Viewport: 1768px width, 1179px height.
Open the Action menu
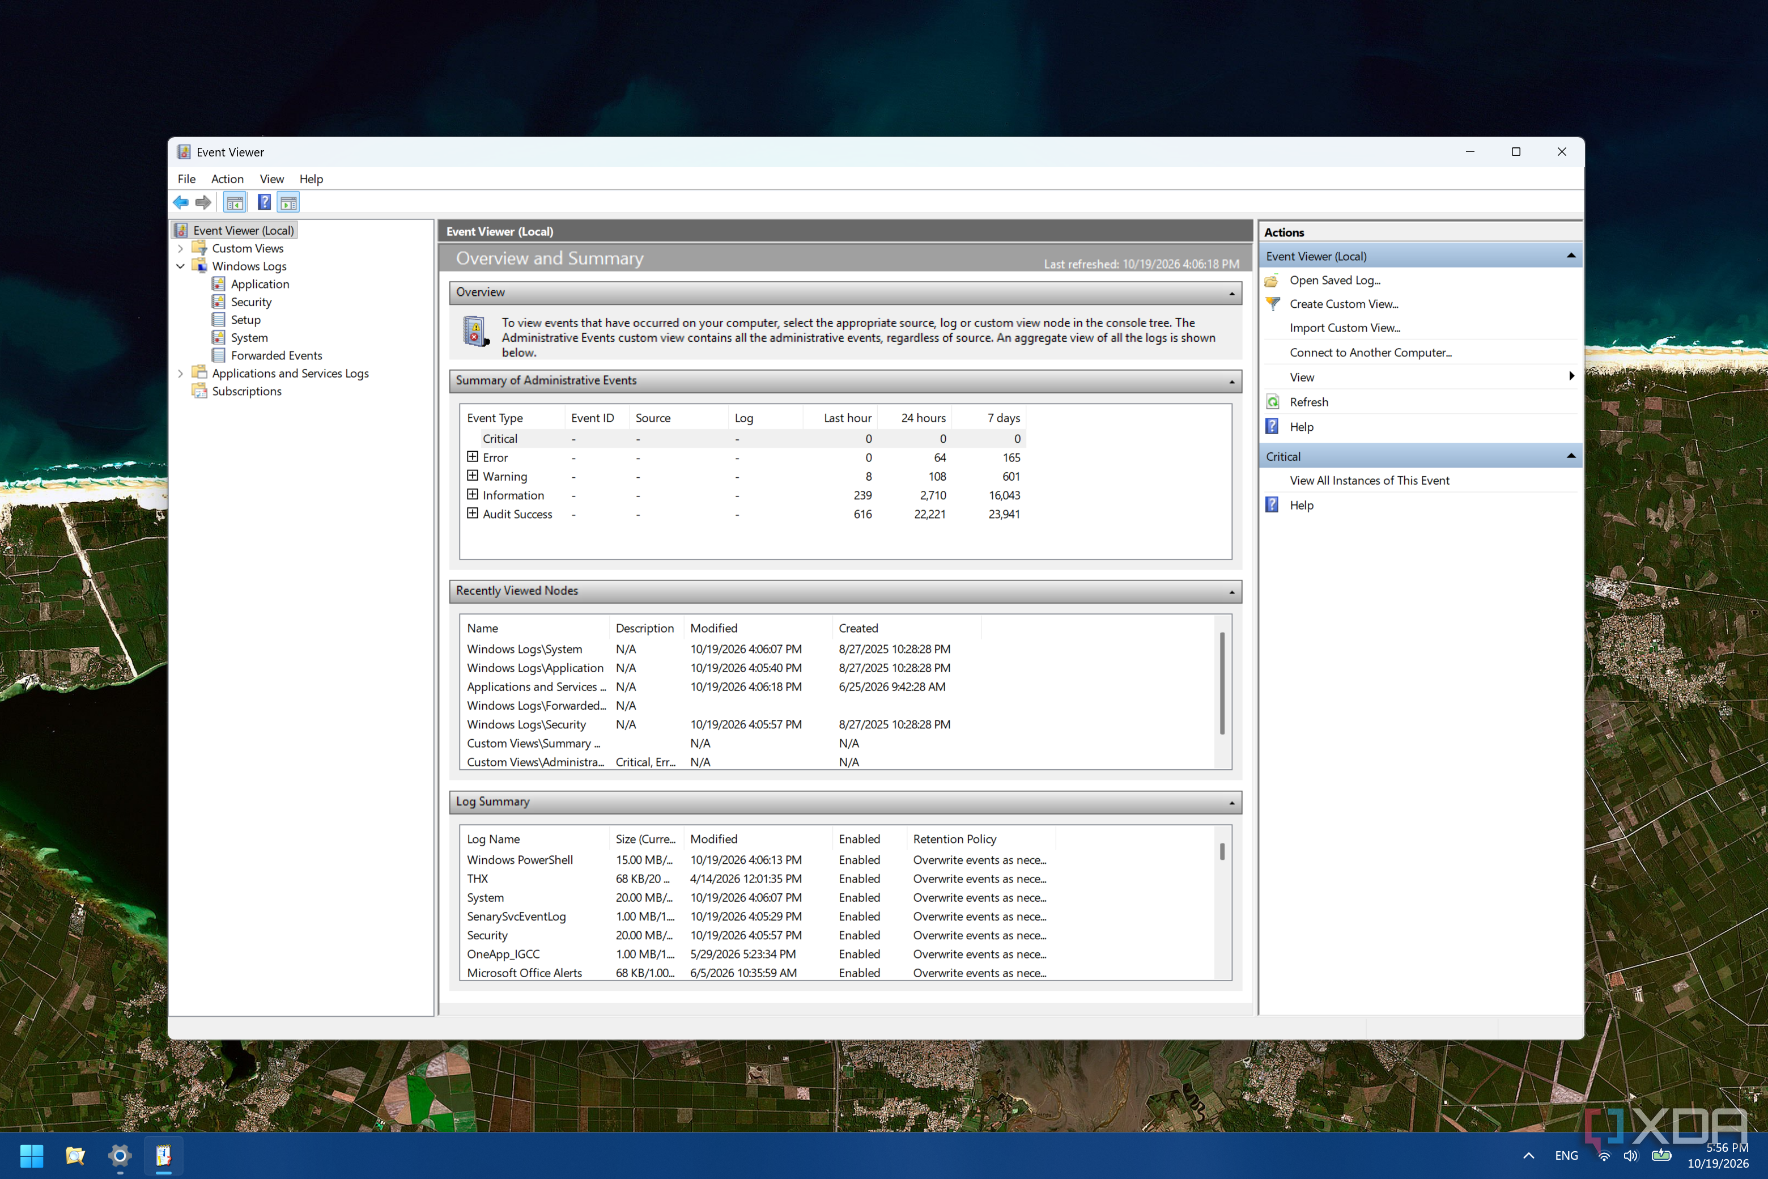point(227,179)
